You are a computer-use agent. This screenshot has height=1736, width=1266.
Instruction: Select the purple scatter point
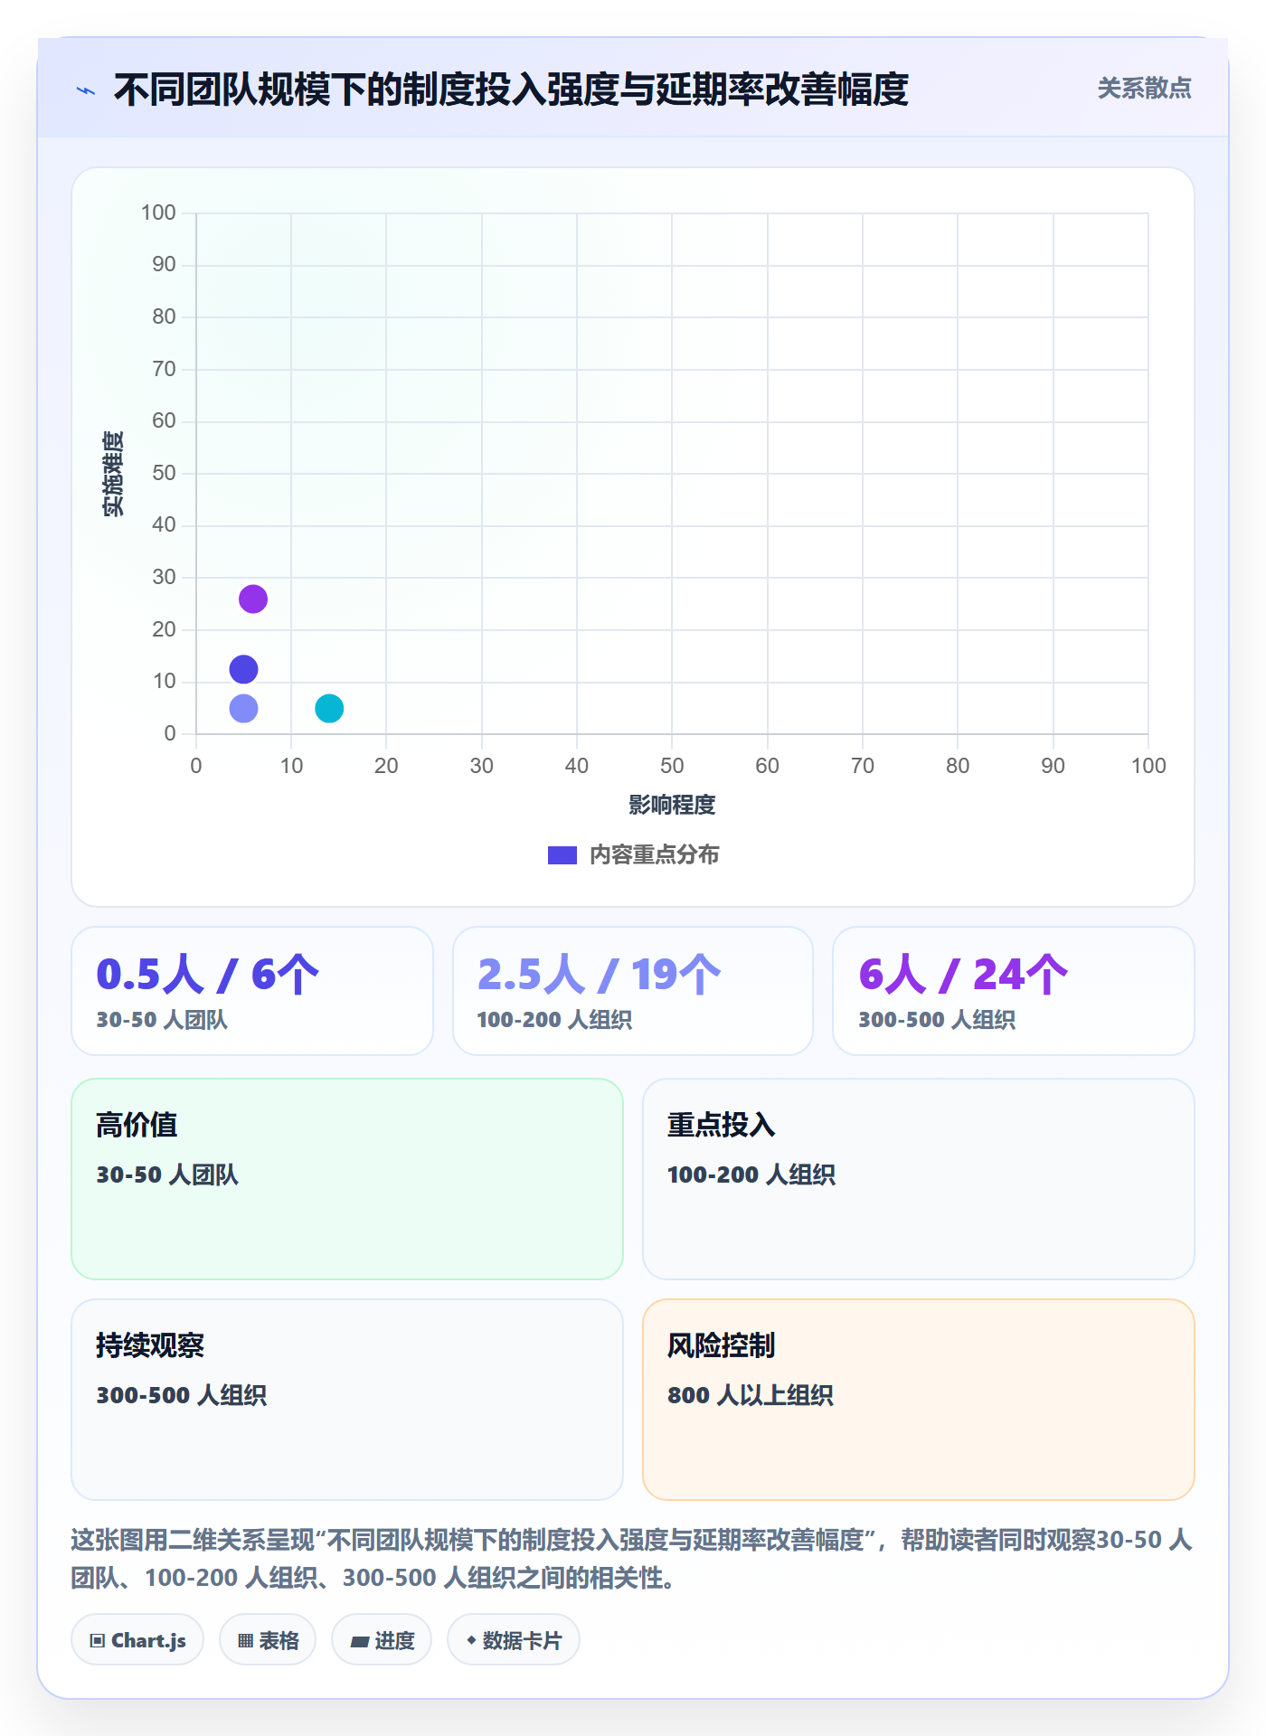point(253,599)
